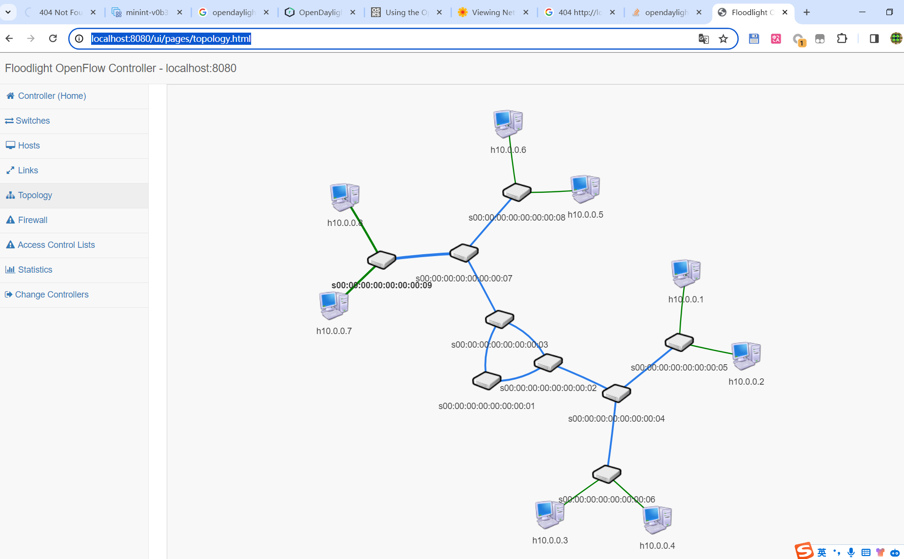Image resolution: width=904 pixels, height=559 pixels.
Task: Select switch node ending :05
Action: (679, 342)
